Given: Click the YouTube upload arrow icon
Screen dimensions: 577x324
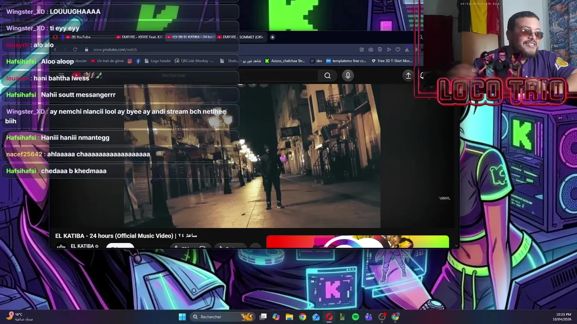Looking at the screenshot, I should tap(408, 76).
